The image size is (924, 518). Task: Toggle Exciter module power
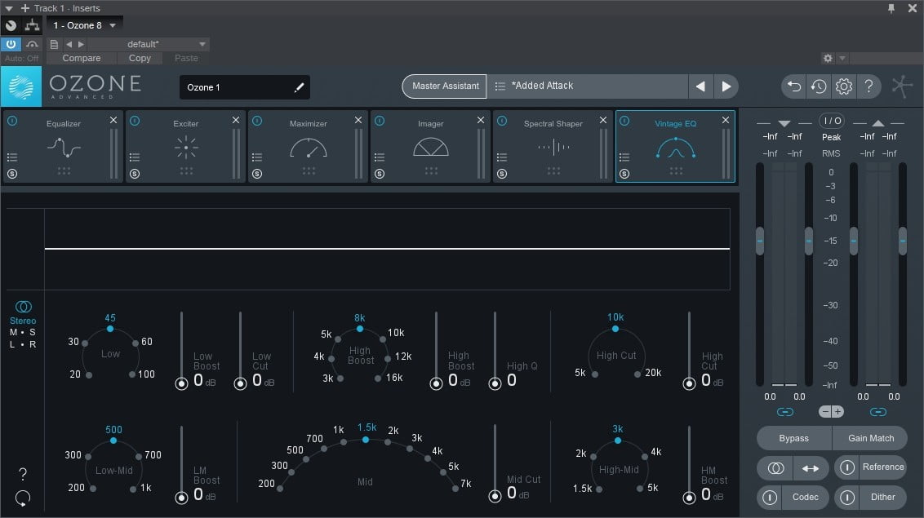click(x=135, y=121)
